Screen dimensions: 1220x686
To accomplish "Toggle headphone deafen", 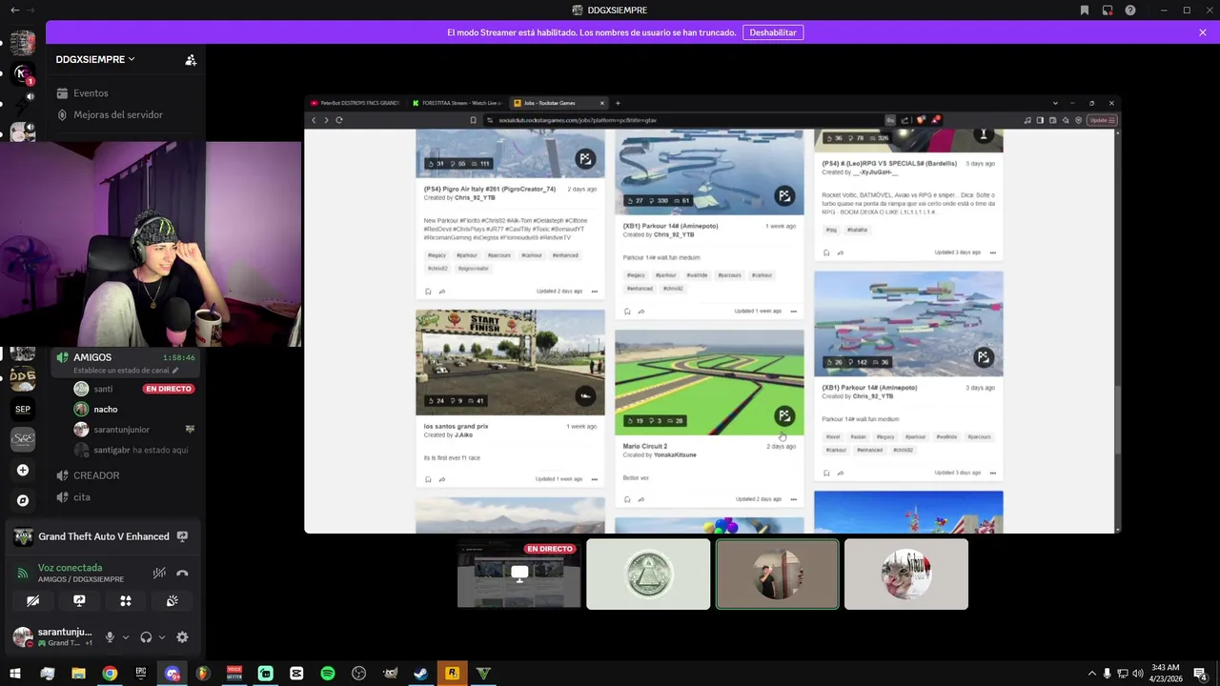I will pyautogui.click(x=146, y=637).
